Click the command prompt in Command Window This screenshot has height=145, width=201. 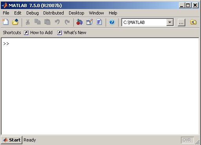[x=6, y=44]
